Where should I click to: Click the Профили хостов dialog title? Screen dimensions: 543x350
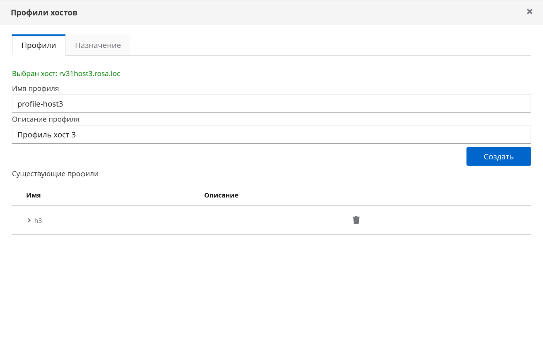point(44,13)
